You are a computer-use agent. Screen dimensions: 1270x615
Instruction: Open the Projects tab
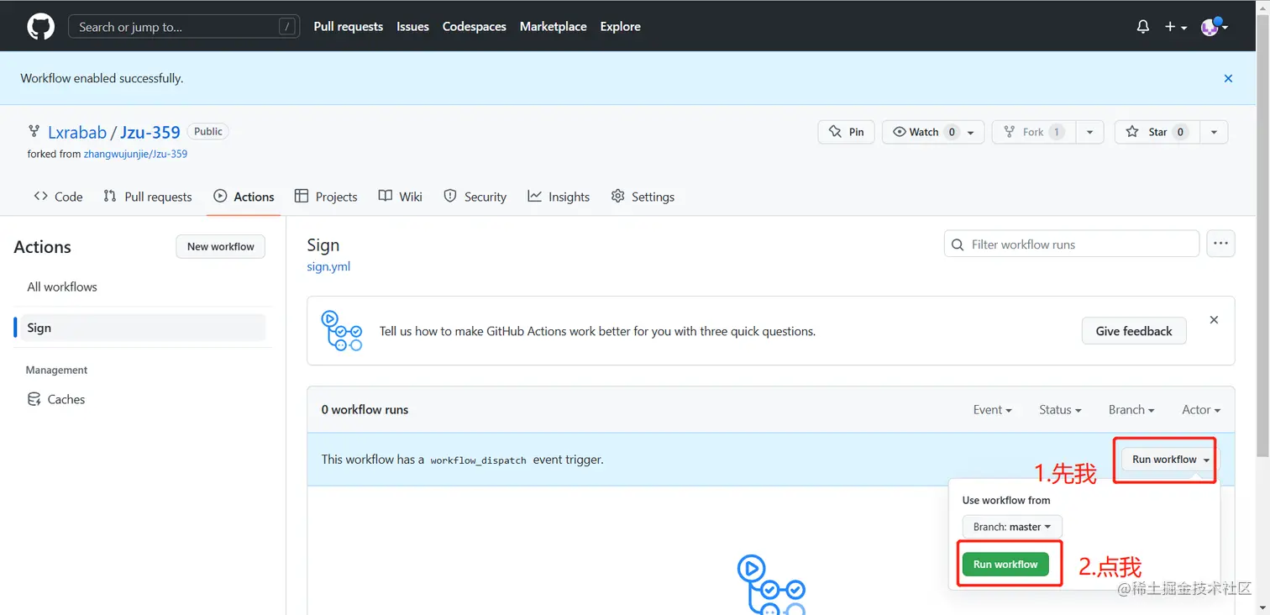click(x=326, y=197)
